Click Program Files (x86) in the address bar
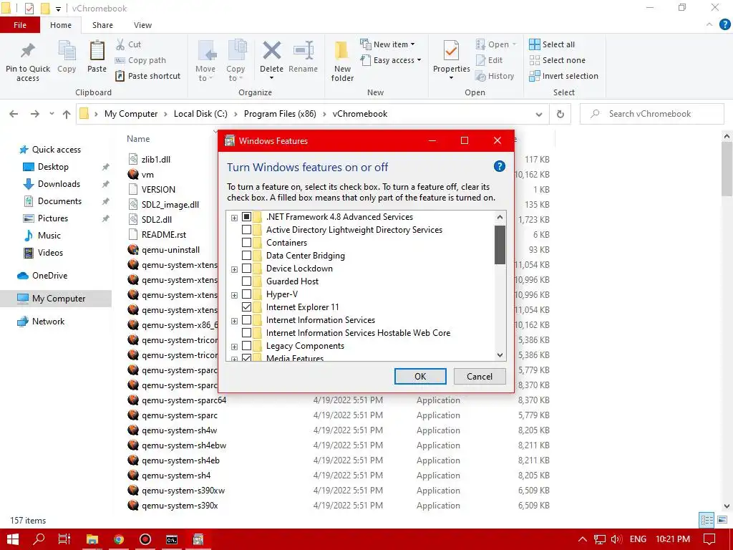The height and width of the screenshot is (550, 733). coord(280,114)
